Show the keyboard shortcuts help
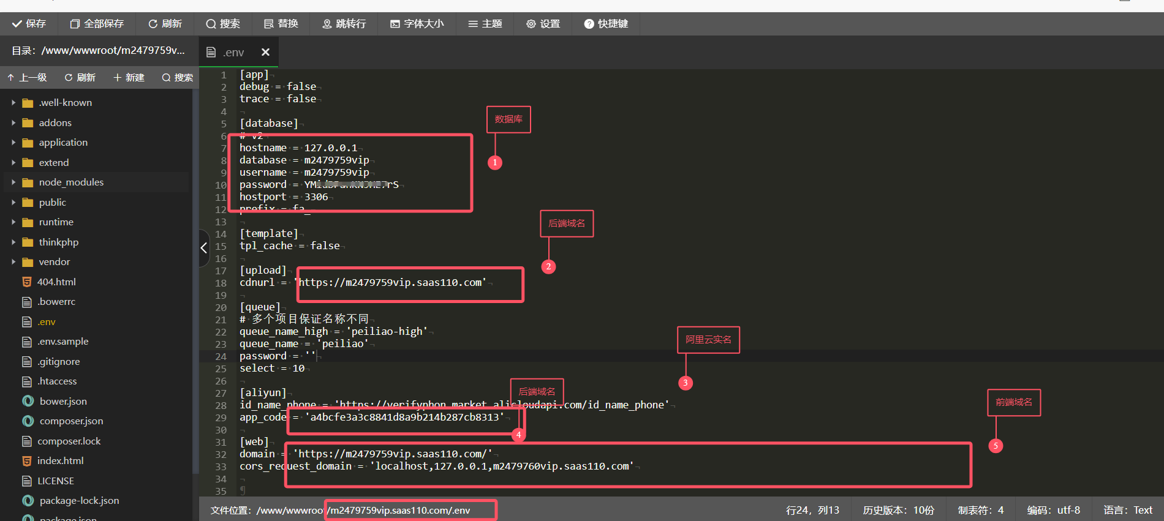This screenshot has height=521, width=1164. coord(606,24)
